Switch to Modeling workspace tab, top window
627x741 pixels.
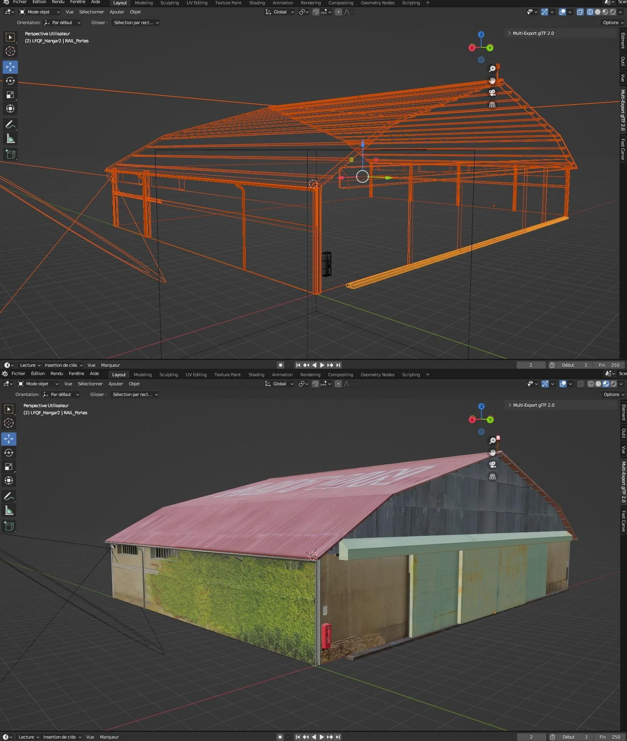point(143,3)
